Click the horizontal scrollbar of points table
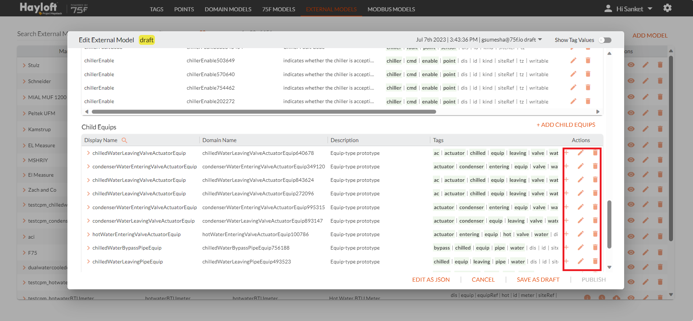This screenshot has width=693, height=321. coord(264,111)
